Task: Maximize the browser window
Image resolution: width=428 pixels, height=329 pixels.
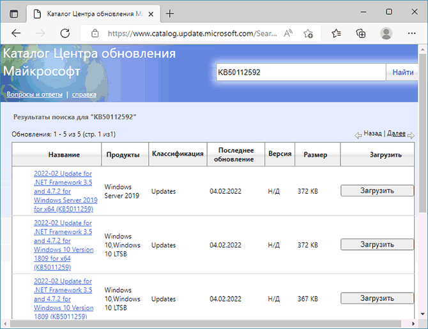Action: (x=389, y=11)
